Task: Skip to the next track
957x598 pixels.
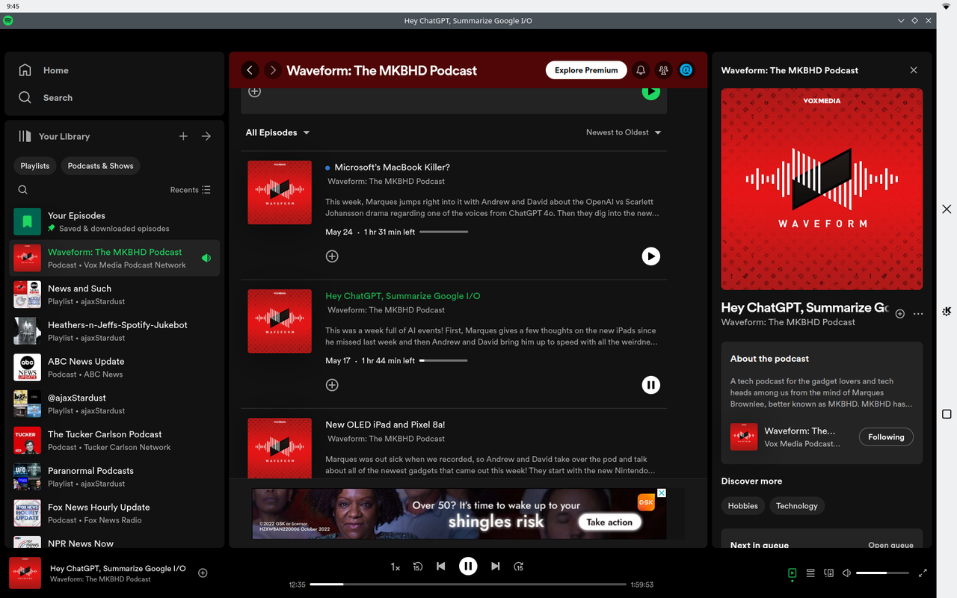Action: [x=495, y=567]
